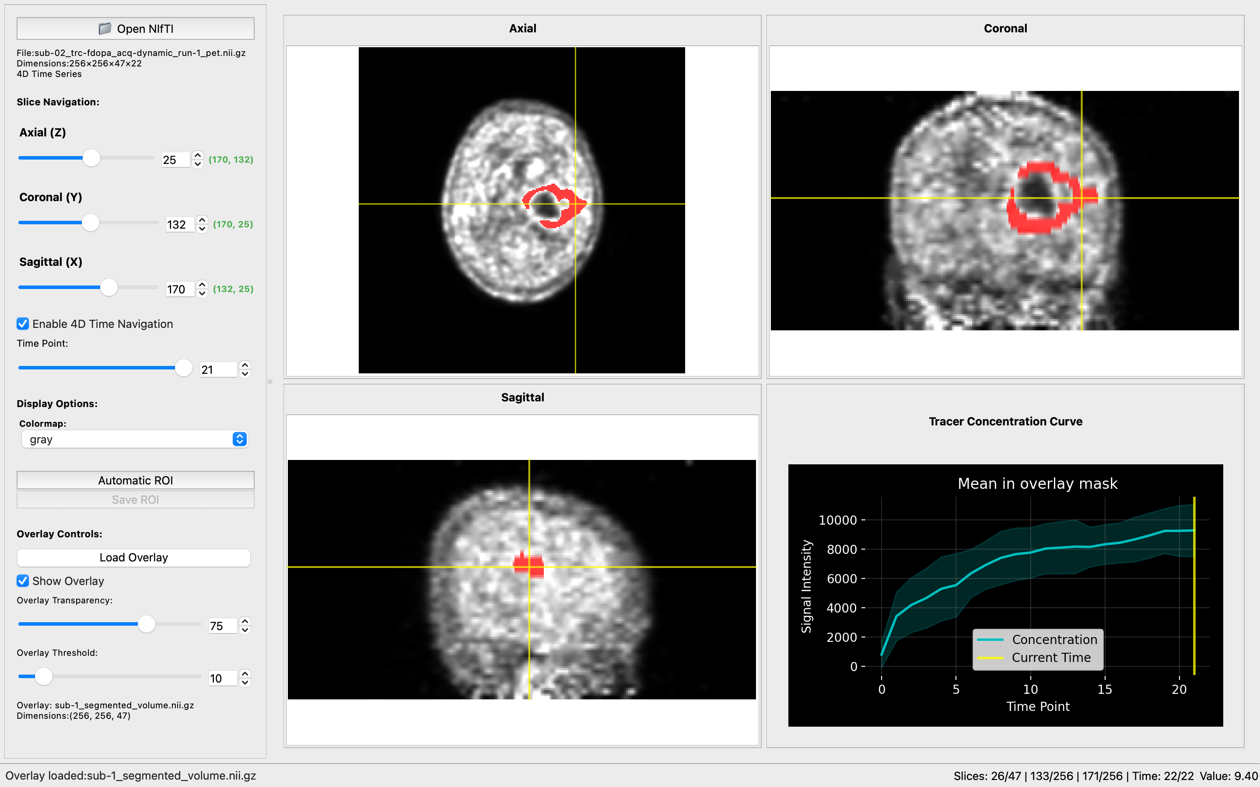
Task: Click status text 'Overlay loaded:sub-1_segmented_volume.nii.gz'
Action: pos(131,776)
